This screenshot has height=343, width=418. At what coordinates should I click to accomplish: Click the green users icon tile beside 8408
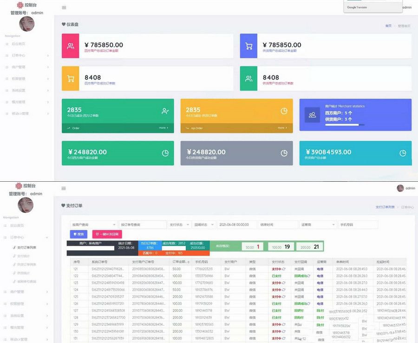point(249,79)
